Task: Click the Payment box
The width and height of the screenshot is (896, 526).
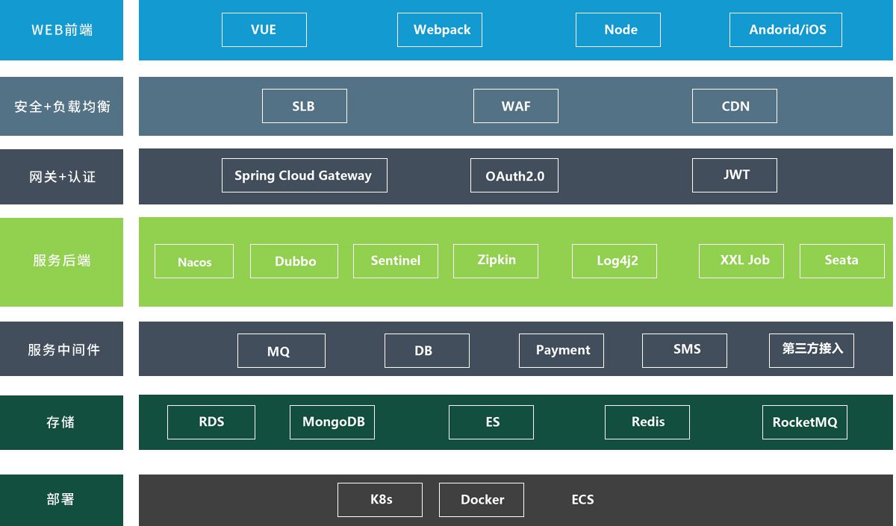Action: pyautogui.click(x=561, y=351)
